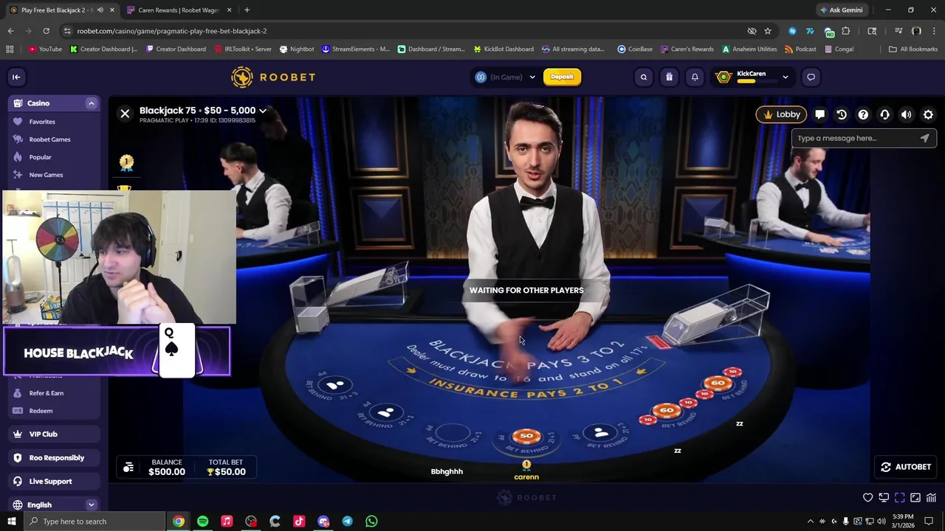
Task: Open the Windows notification center
Action: point(929,521)
